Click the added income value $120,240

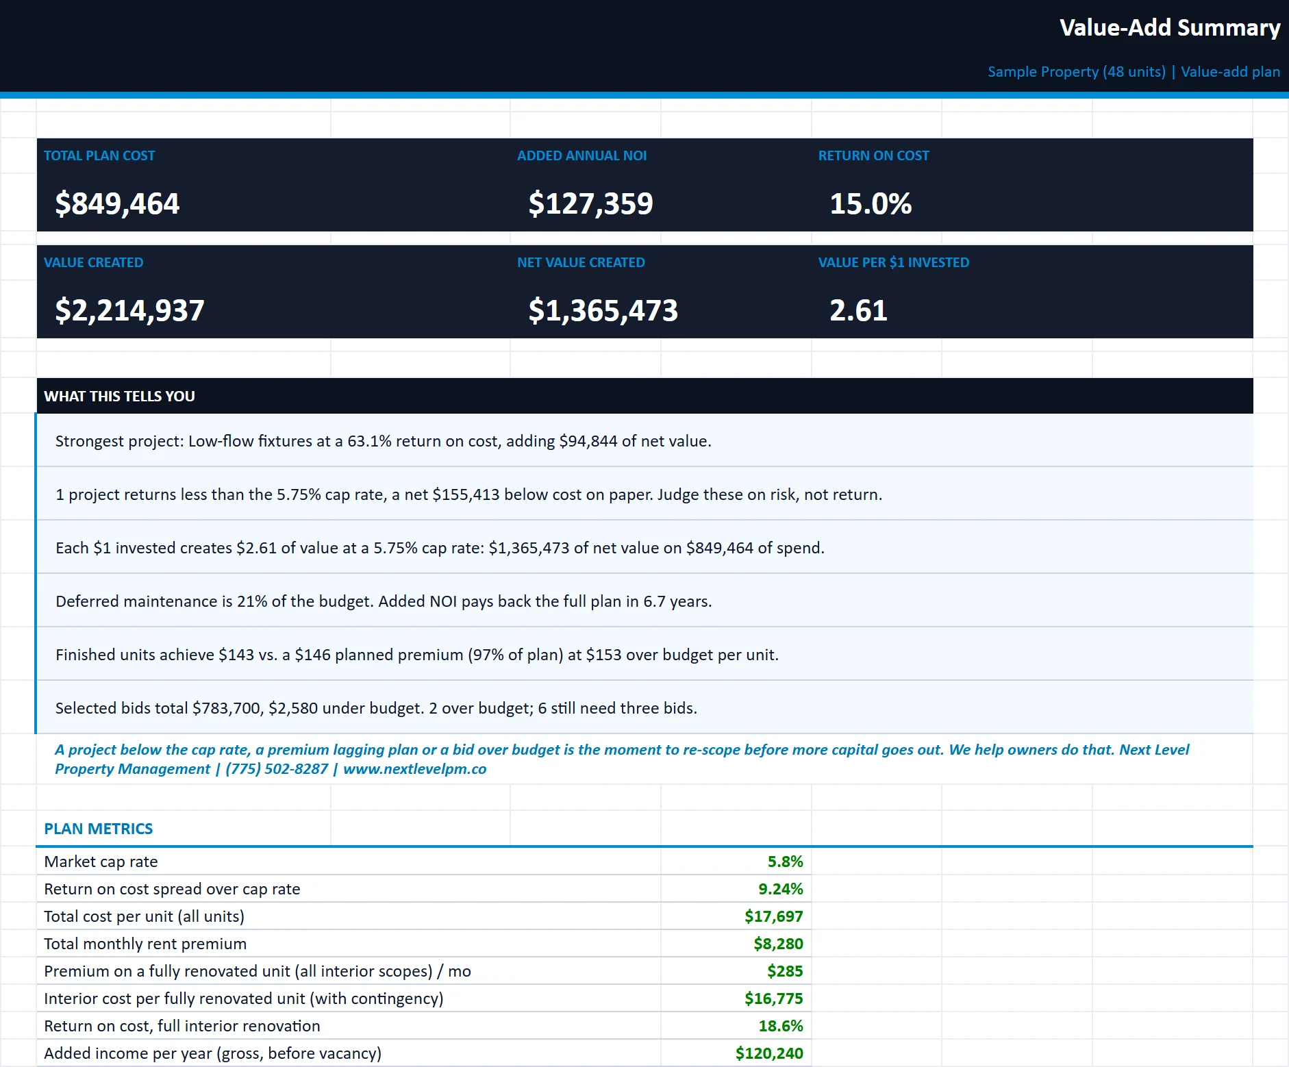coord(769,1053)
